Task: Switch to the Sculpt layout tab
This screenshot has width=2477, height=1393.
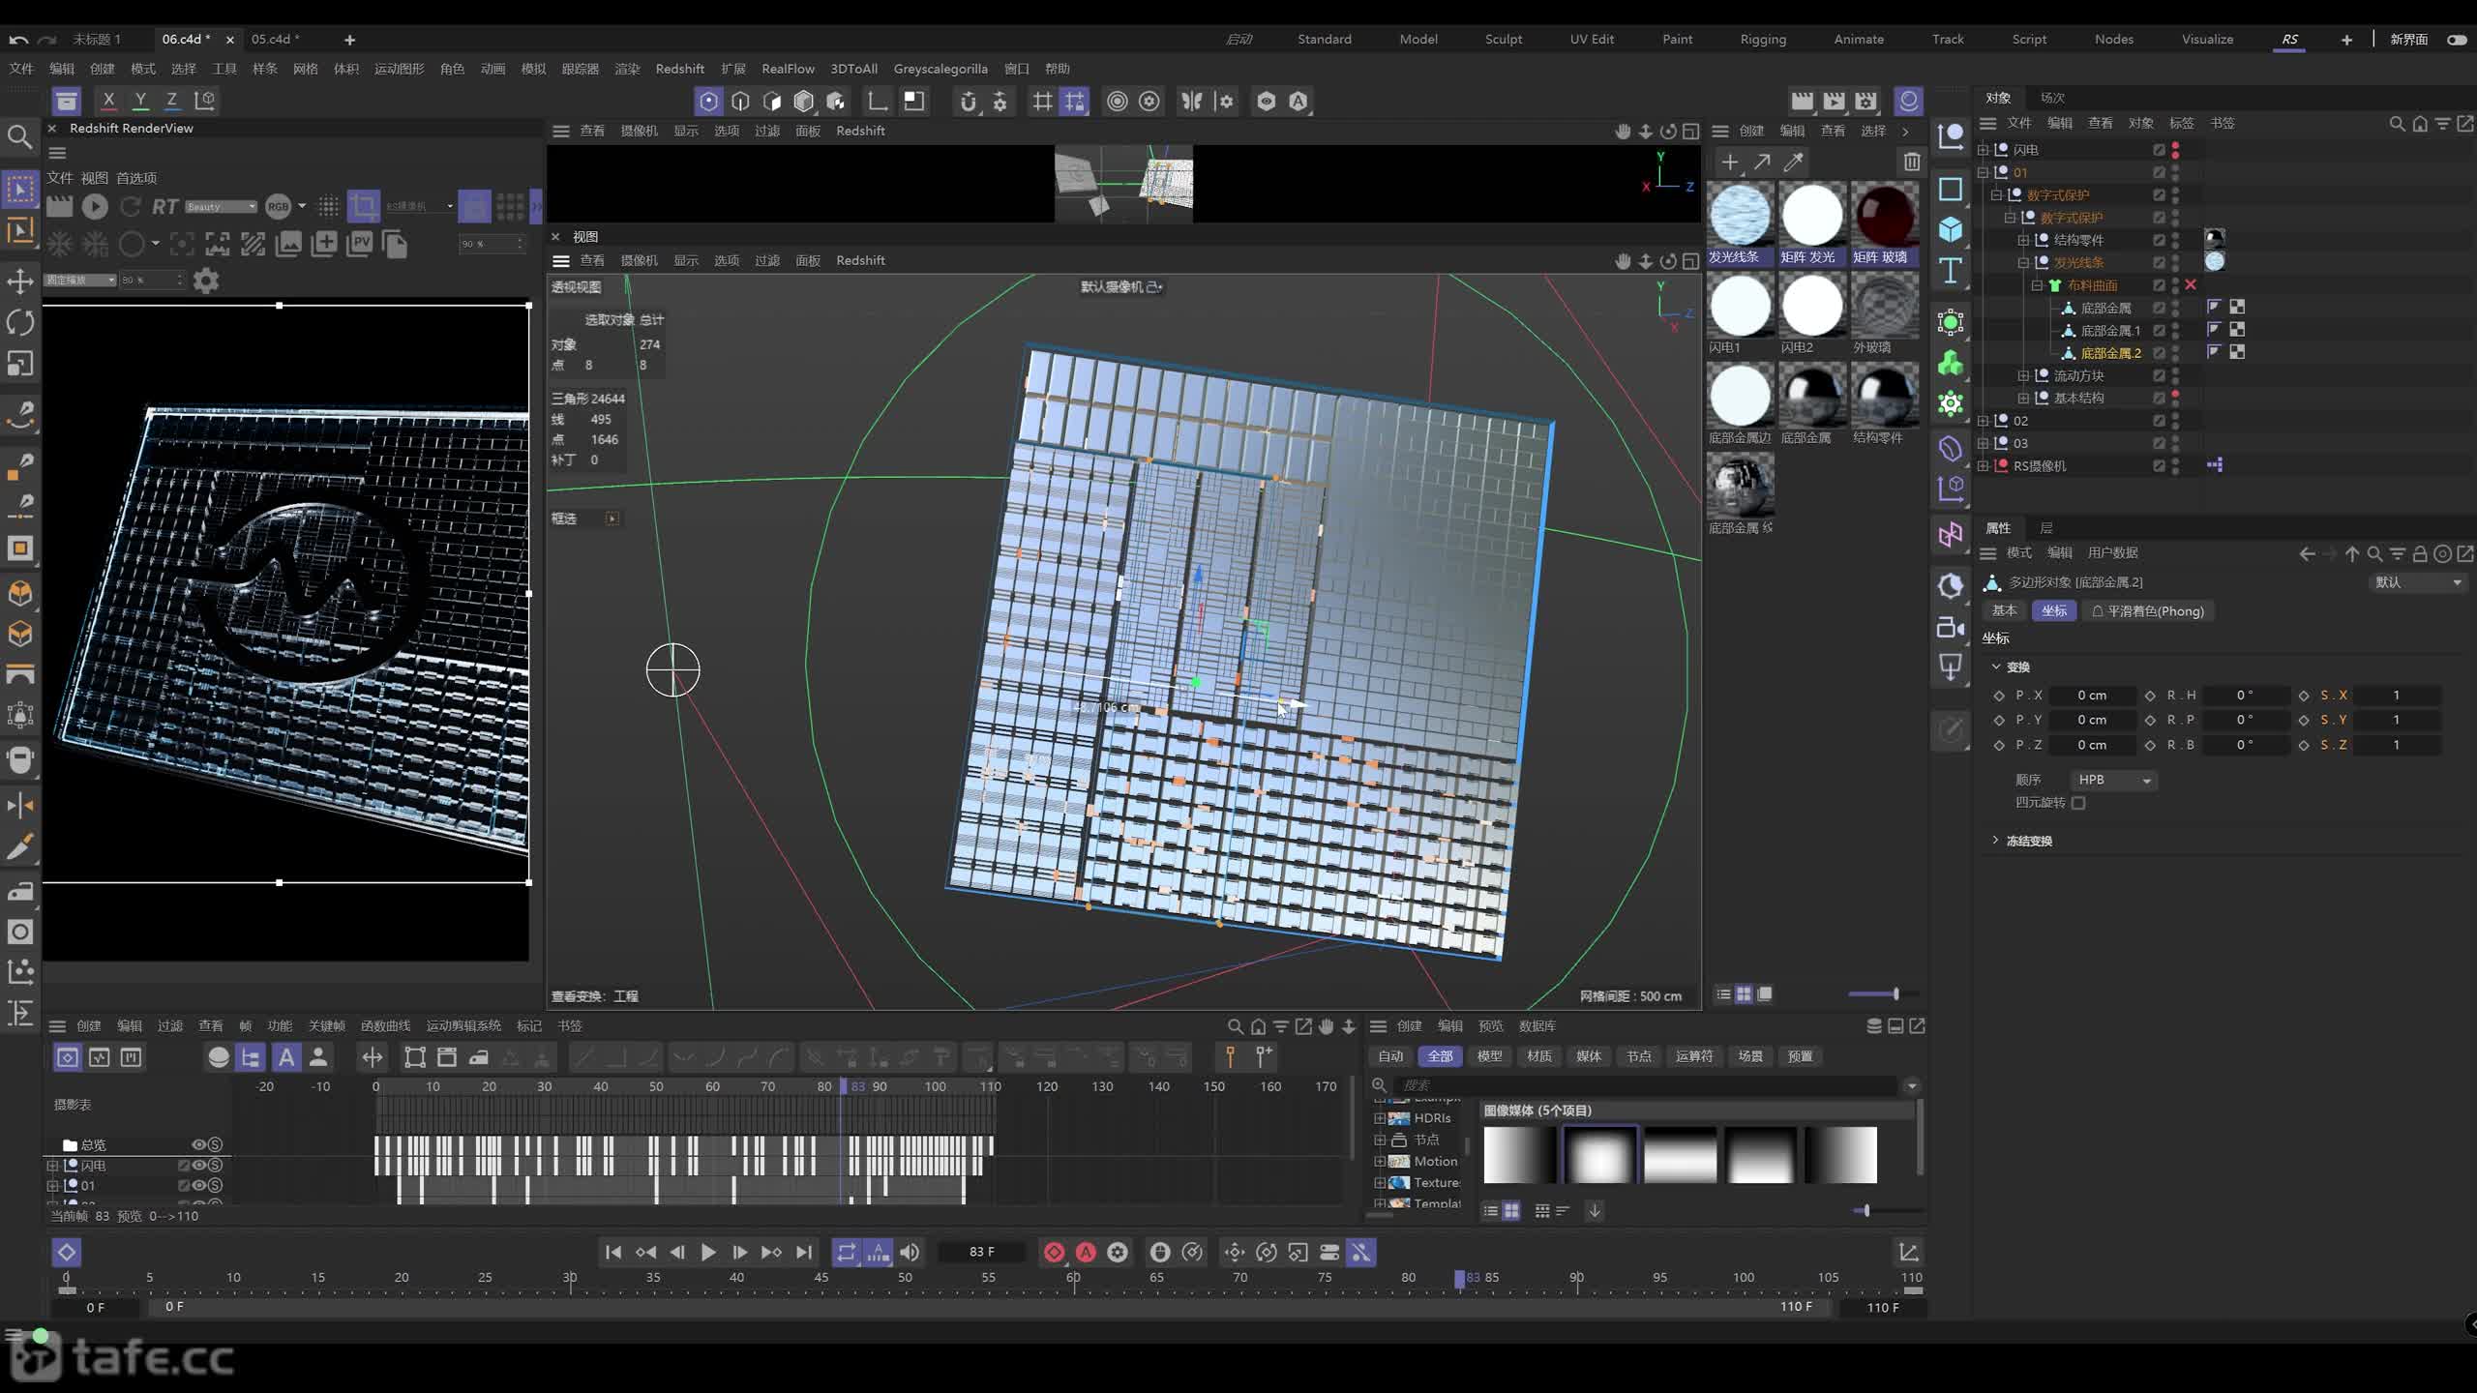Action: pyautogui.click(x=1504, y=40)
